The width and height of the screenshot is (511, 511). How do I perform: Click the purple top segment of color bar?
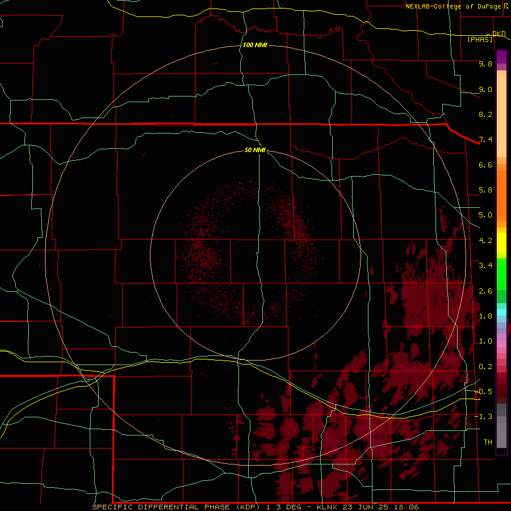(501, 57)
